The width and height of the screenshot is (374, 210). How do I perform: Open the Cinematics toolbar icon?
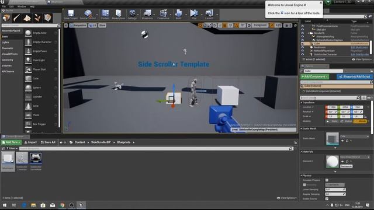click(x=163, y=15)
